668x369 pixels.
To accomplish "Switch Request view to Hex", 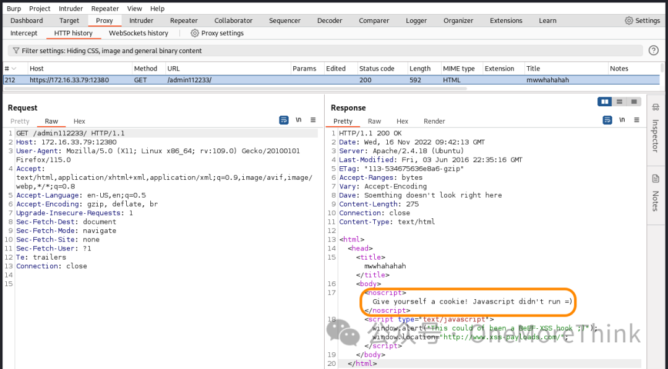I will point(79,121).
